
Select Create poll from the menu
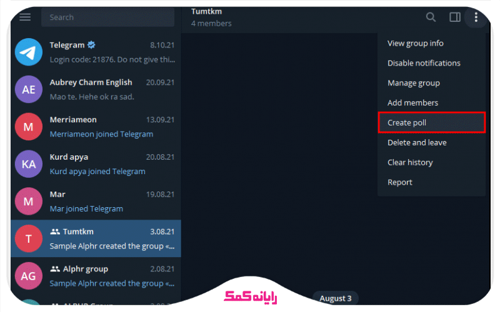(431, 122)
